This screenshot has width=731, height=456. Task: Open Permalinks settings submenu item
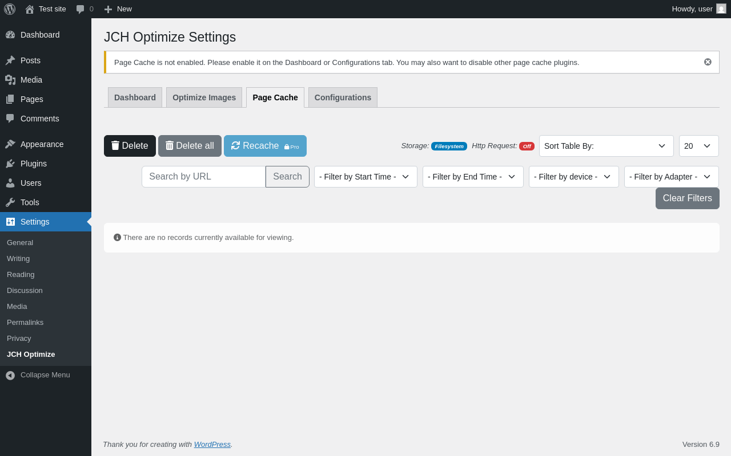tap(25, 322)
